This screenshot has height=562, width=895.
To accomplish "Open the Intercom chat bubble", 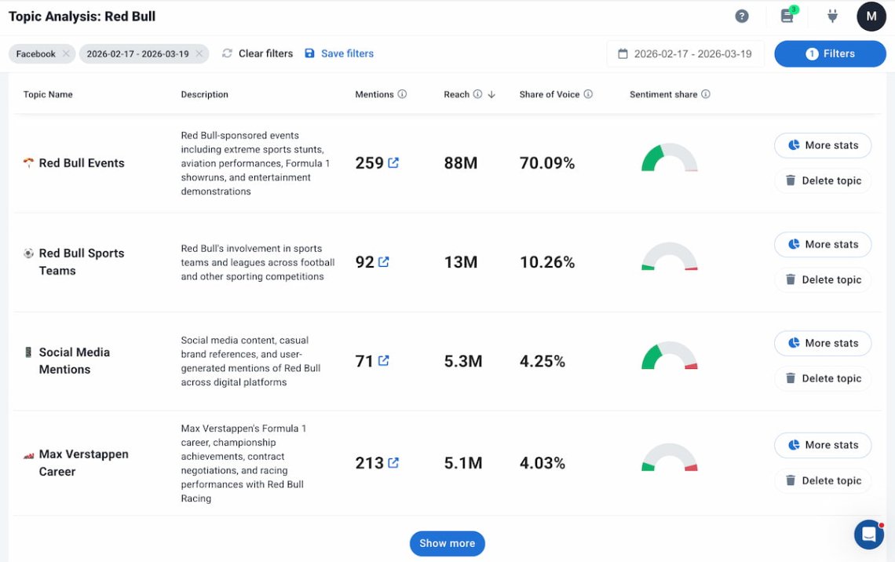I will pos(868,534).
